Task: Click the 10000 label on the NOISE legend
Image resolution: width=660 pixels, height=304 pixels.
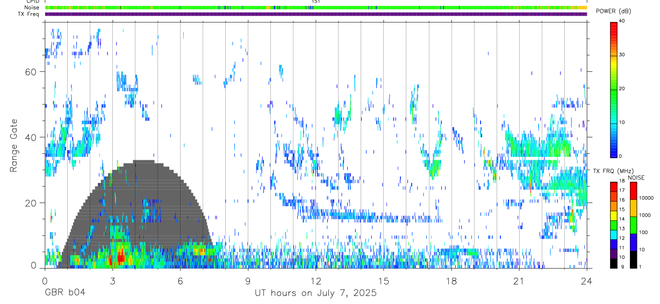Action: [645, 198]
